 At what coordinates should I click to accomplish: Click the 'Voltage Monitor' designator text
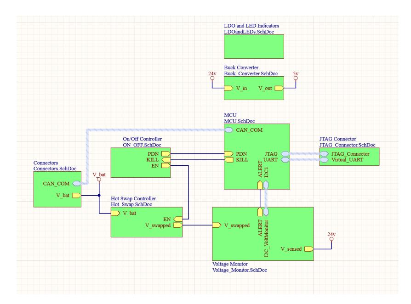[230, 264]
